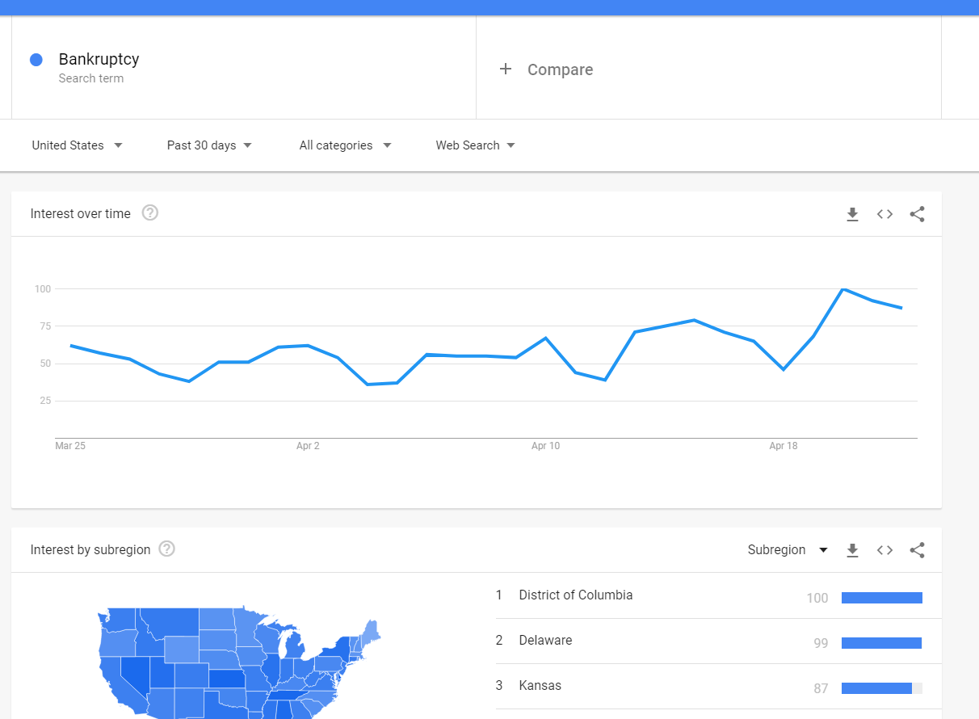This screenshot has height=719, width=979.
Task: Click the plus icon beside Compare
Action: [x=506, y=69]
